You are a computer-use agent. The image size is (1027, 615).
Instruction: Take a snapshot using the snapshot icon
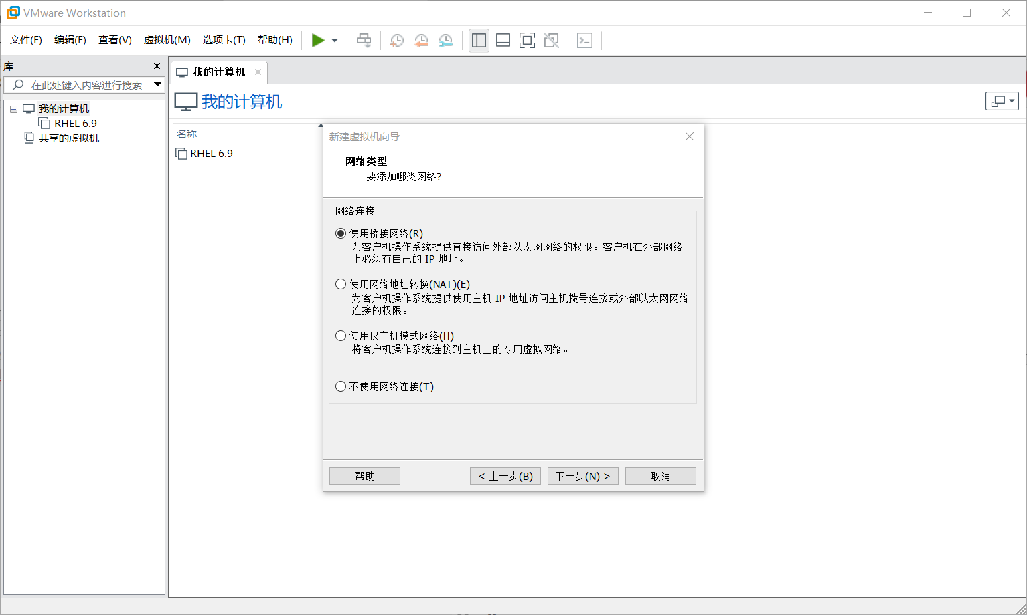(x=396, y=40)
